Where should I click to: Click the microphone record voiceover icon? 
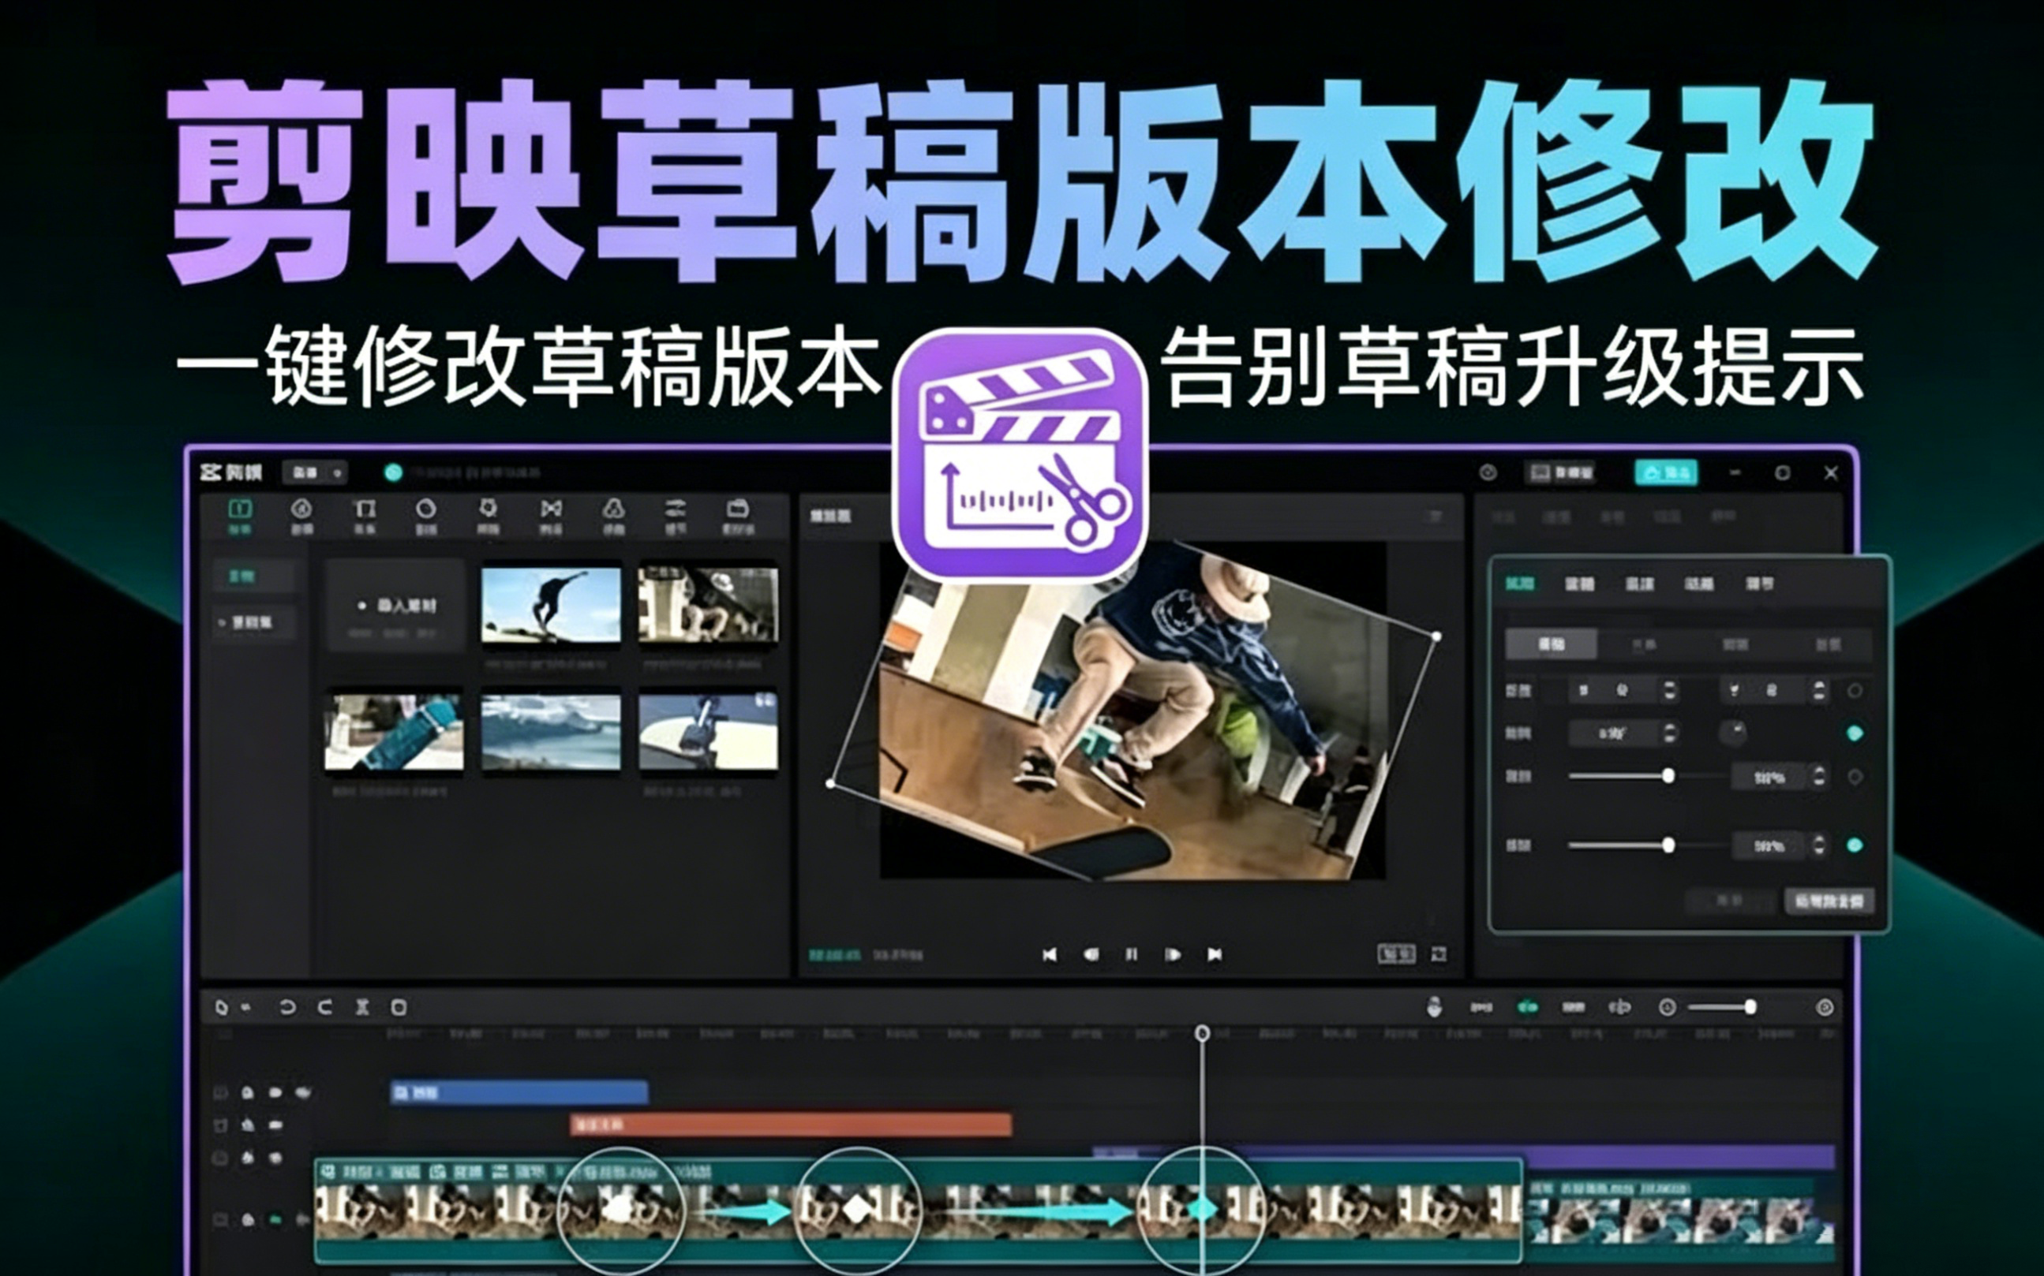pyautogui.click(x=1434, y=1006)
